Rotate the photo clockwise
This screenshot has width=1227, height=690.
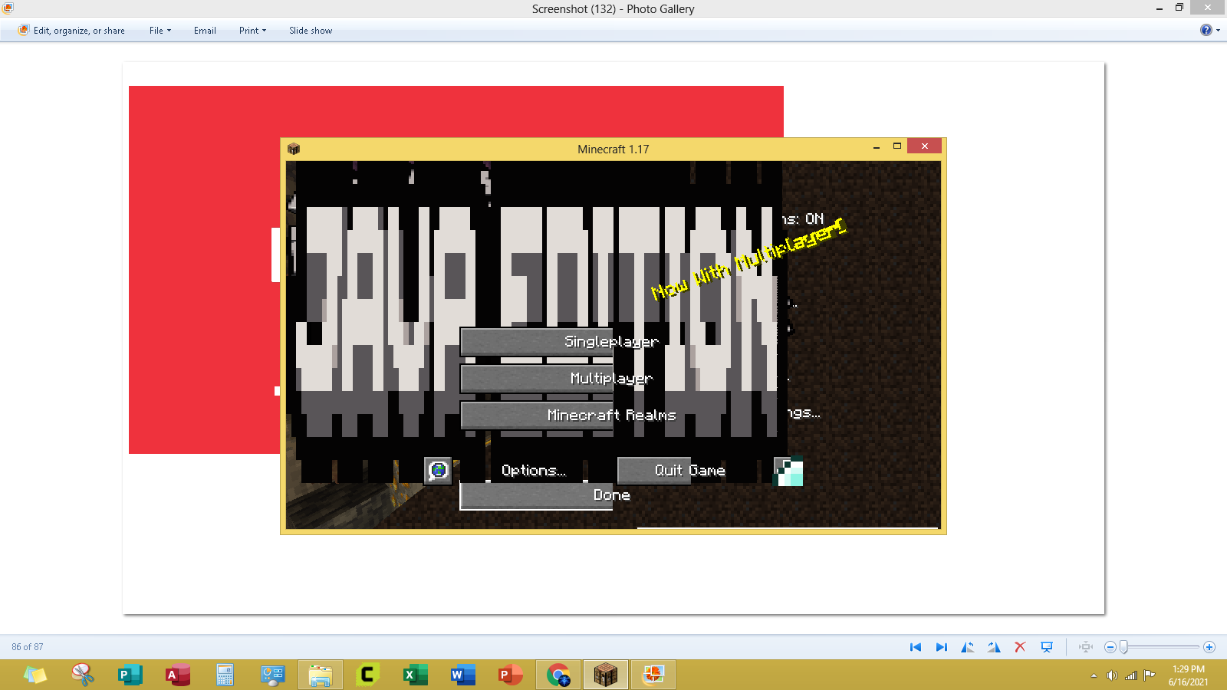coord(994,647)
